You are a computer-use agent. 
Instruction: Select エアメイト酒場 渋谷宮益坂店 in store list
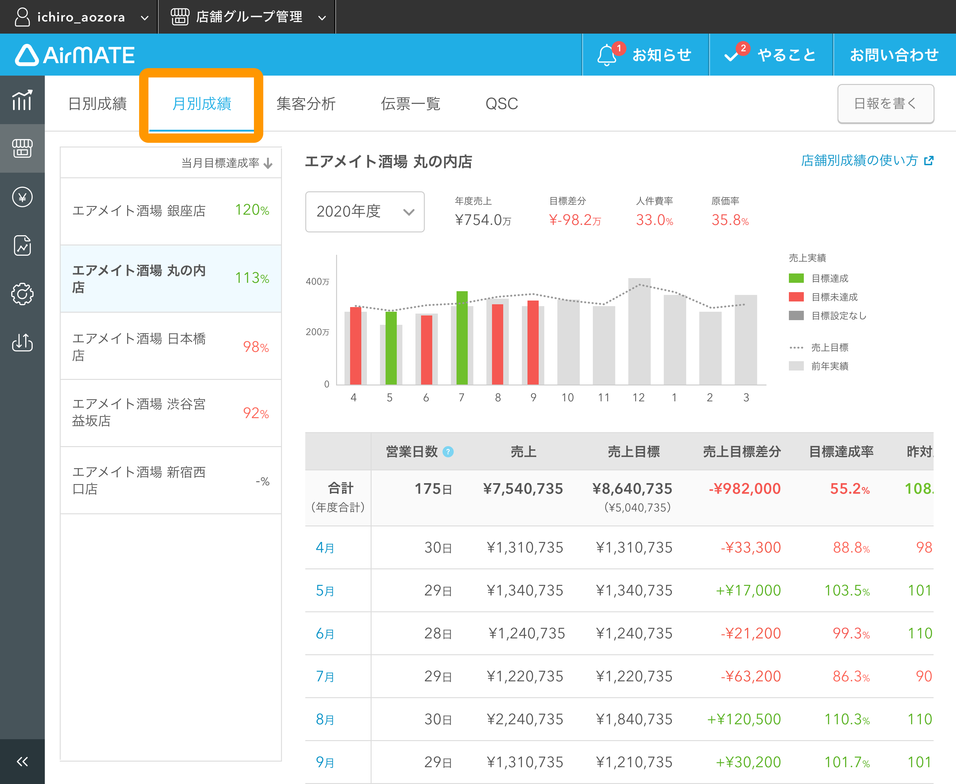[171, 413]
